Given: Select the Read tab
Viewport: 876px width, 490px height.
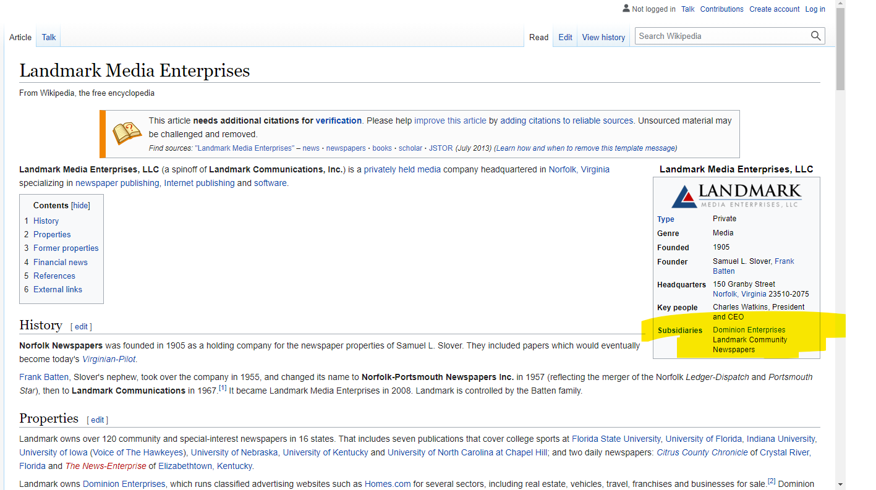Looking at the screenshot, I should pyautogui.click(x=538, y=37).
